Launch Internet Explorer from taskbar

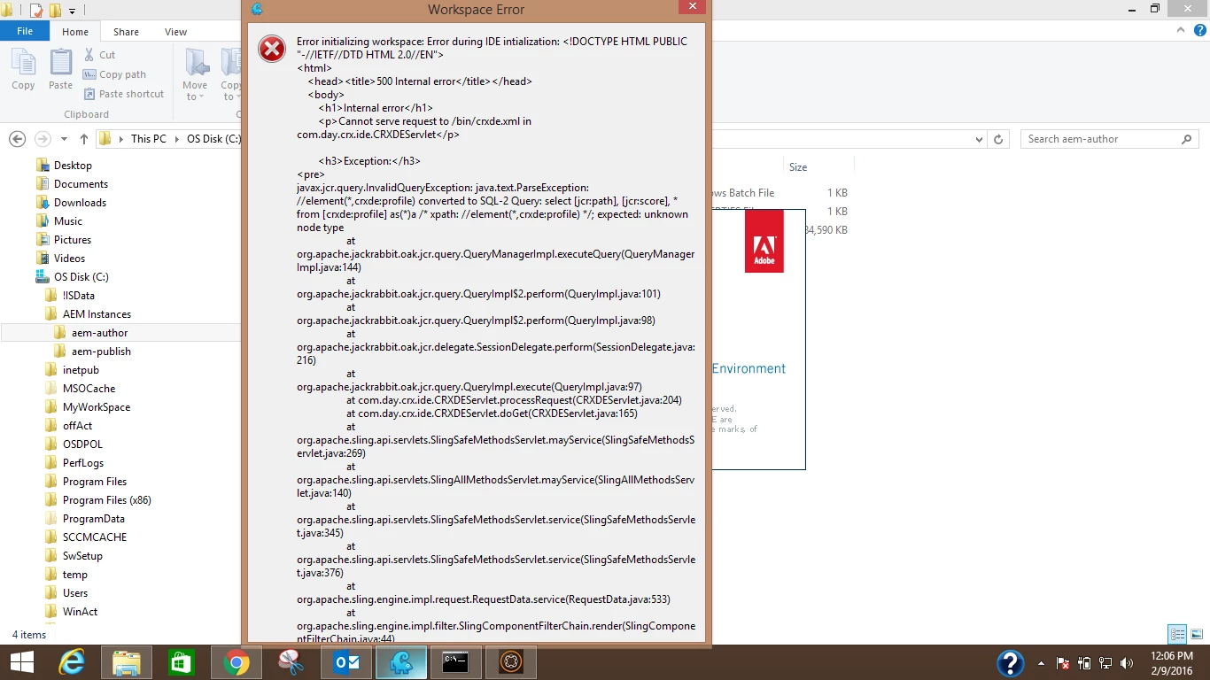click(72, 662)
